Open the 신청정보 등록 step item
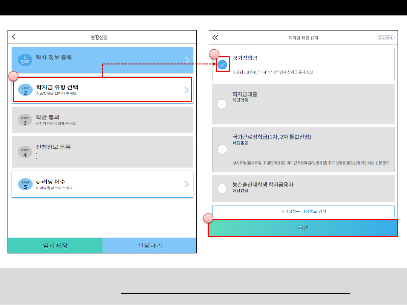Screen dimensions: 407x305 103,152
